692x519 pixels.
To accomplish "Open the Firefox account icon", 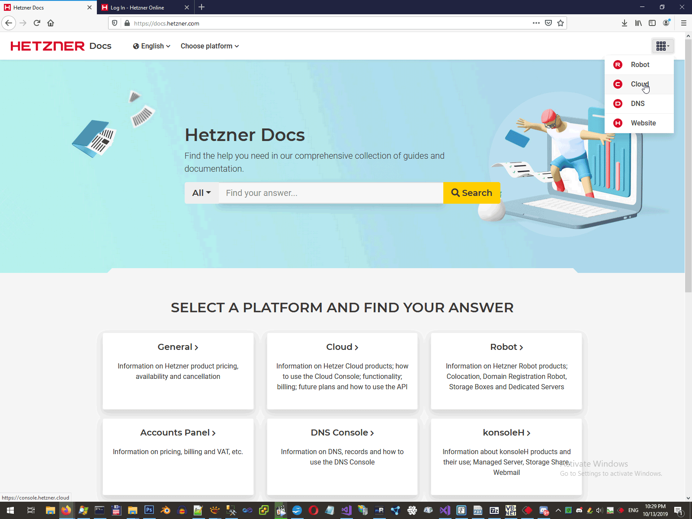I will point(666,23).
